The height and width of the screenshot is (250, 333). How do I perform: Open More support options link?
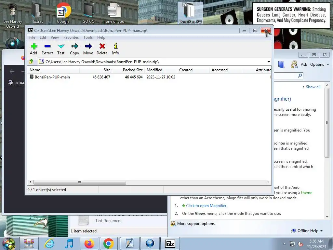pyautogui.click(x=196, y=224)
